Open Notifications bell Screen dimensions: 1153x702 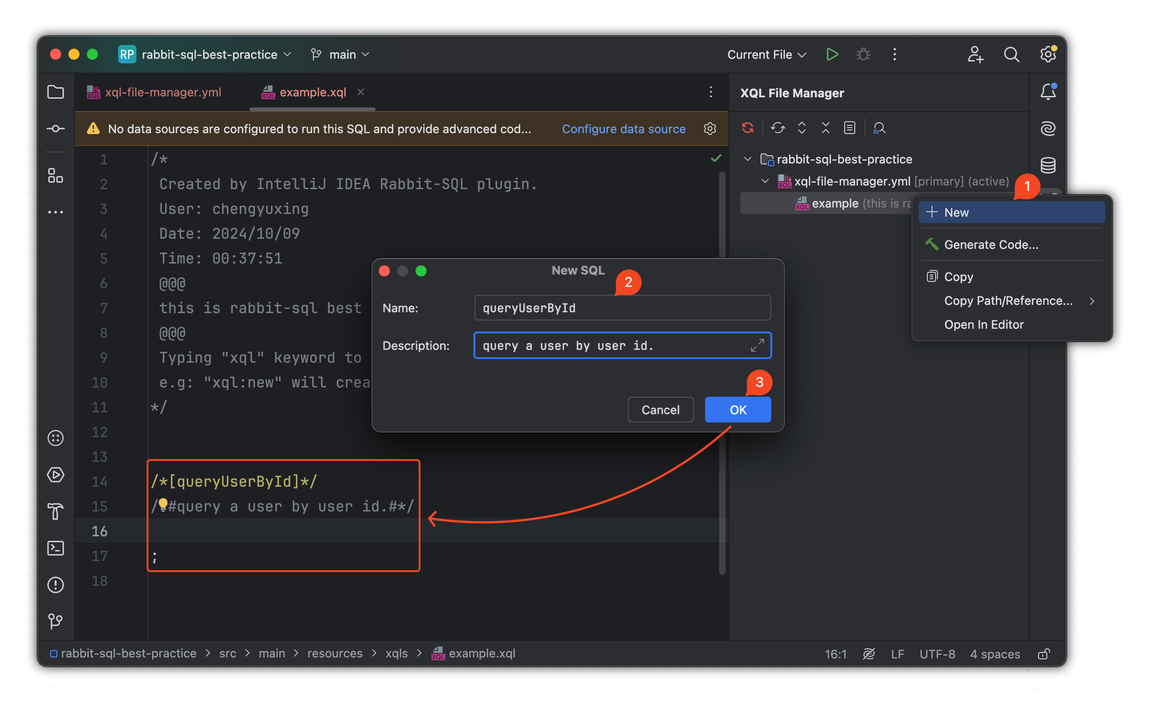click(x=1048, y=92)
